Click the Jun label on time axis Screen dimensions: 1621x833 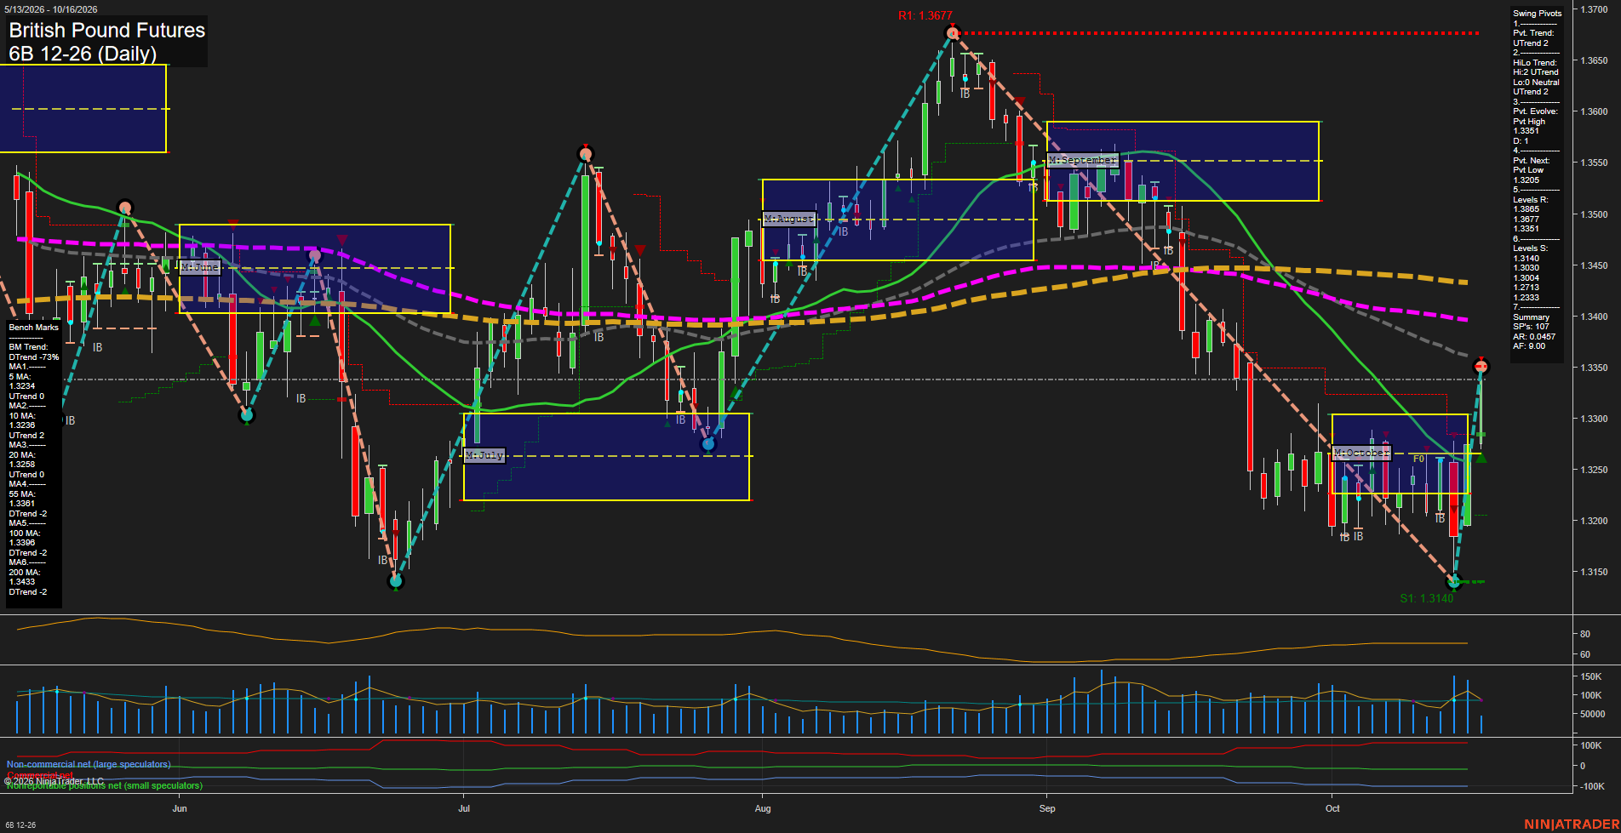180,808
